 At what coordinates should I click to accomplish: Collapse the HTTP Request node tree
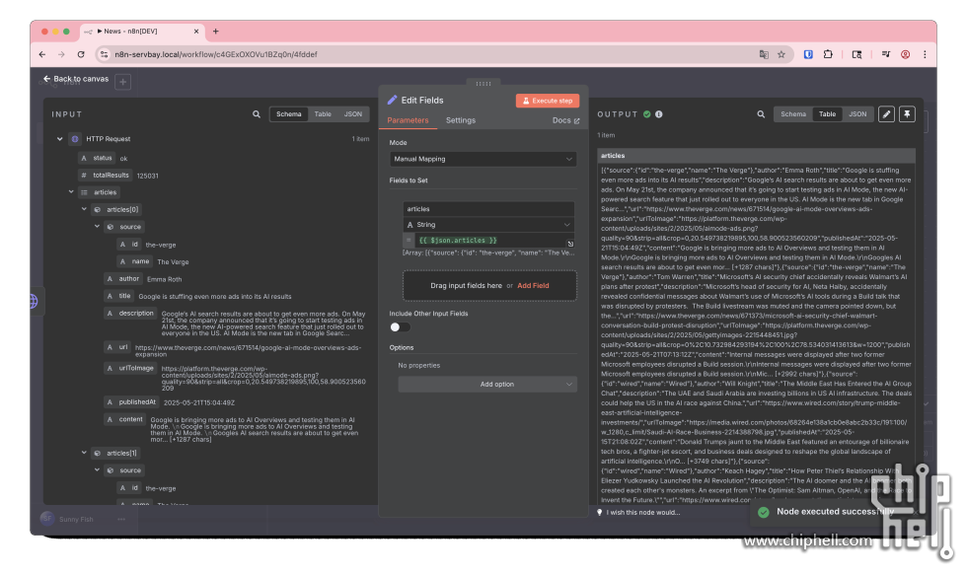pyautogui.click(x=60, y=139)
